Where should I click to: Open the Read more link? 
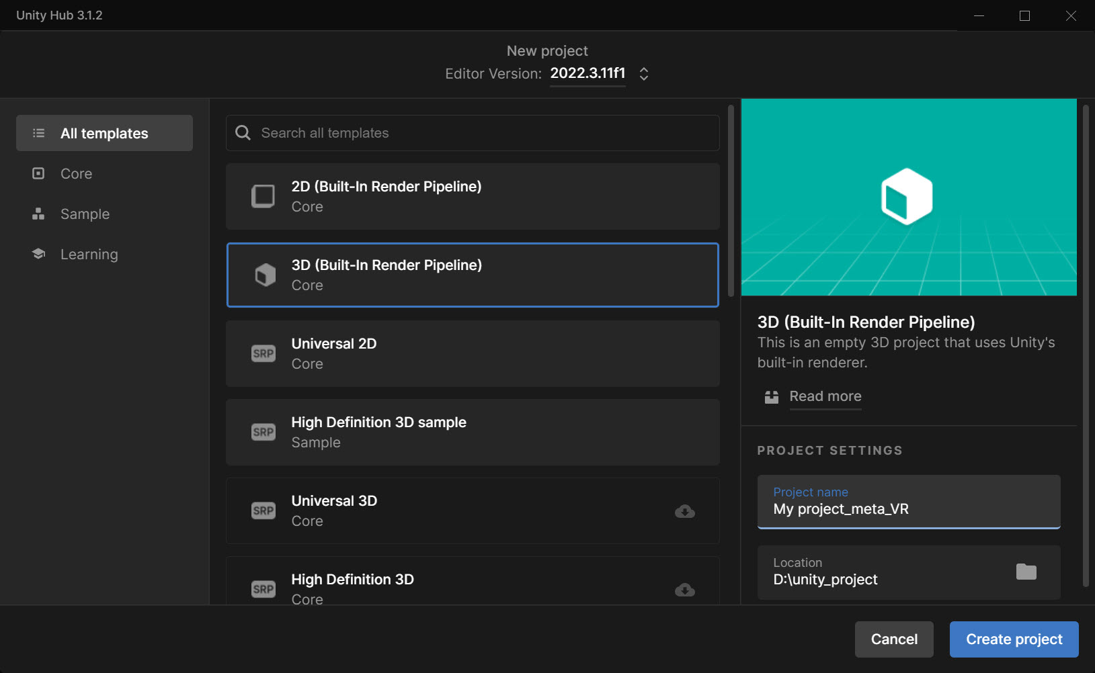coord(825,396)
